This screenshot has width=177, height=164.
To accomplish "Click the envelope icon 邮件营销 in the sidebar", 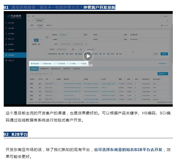I will (6, 50).
